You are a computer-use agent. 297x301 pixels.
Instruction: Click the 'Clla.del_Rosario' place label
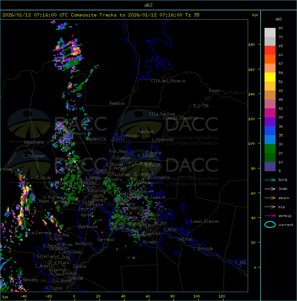click(x=168, y=81)
